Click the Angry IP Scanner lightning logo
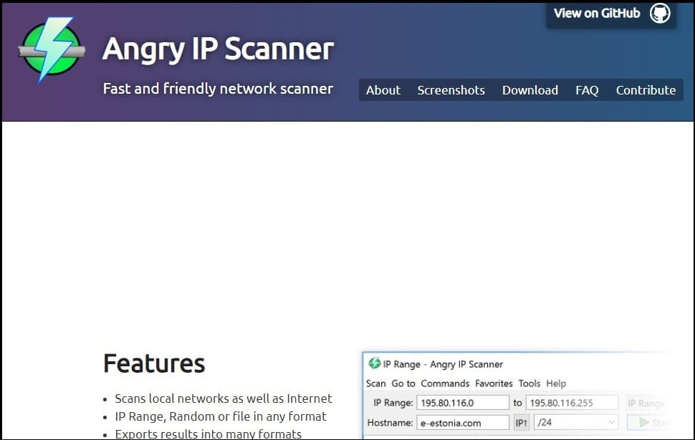The width and height of the screenshot is (695, 440). click(52, 49)
